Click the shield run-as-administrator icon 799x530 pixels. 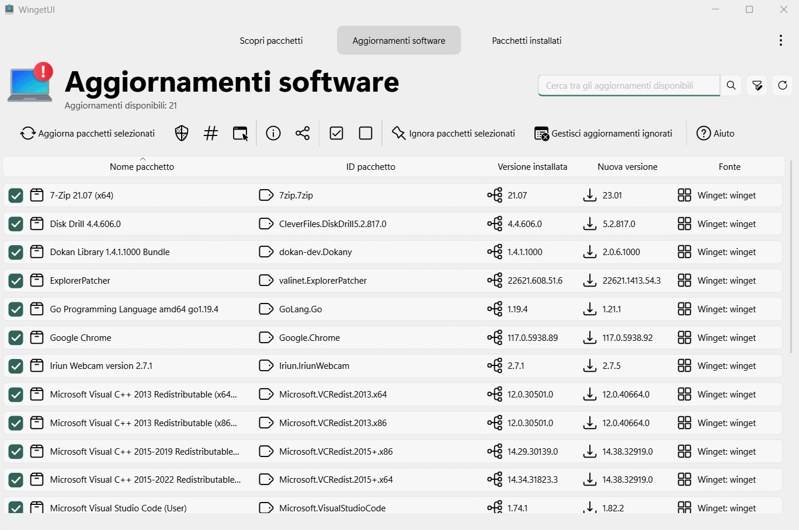click(x=182, y=133)
